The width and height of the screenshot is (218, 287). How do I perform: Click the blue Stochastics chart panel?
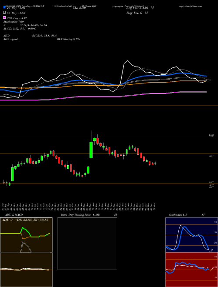191,235
